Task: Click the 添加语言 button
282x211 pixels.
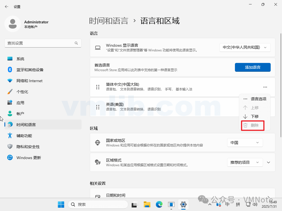Action: pos(253,67)
